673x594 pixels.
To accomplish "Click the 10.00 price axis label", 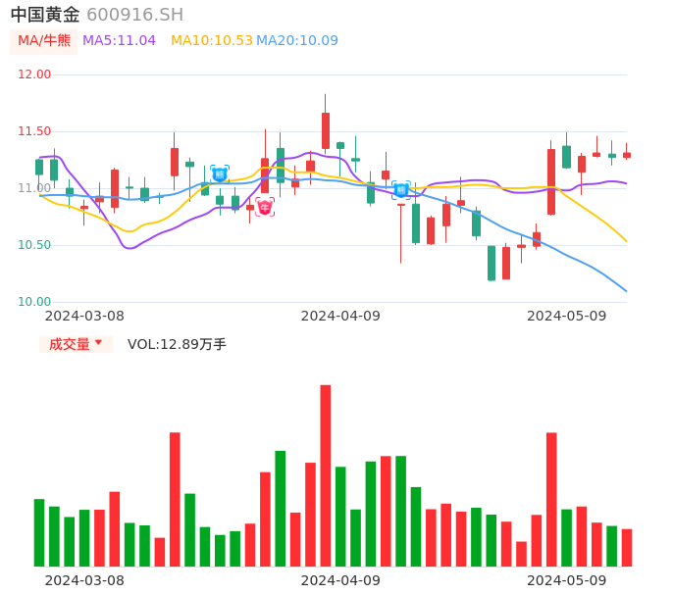I will (x=34, y=302).
